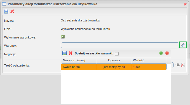Cancel form action with red X toolbar icon

click(x=12, y=11)
